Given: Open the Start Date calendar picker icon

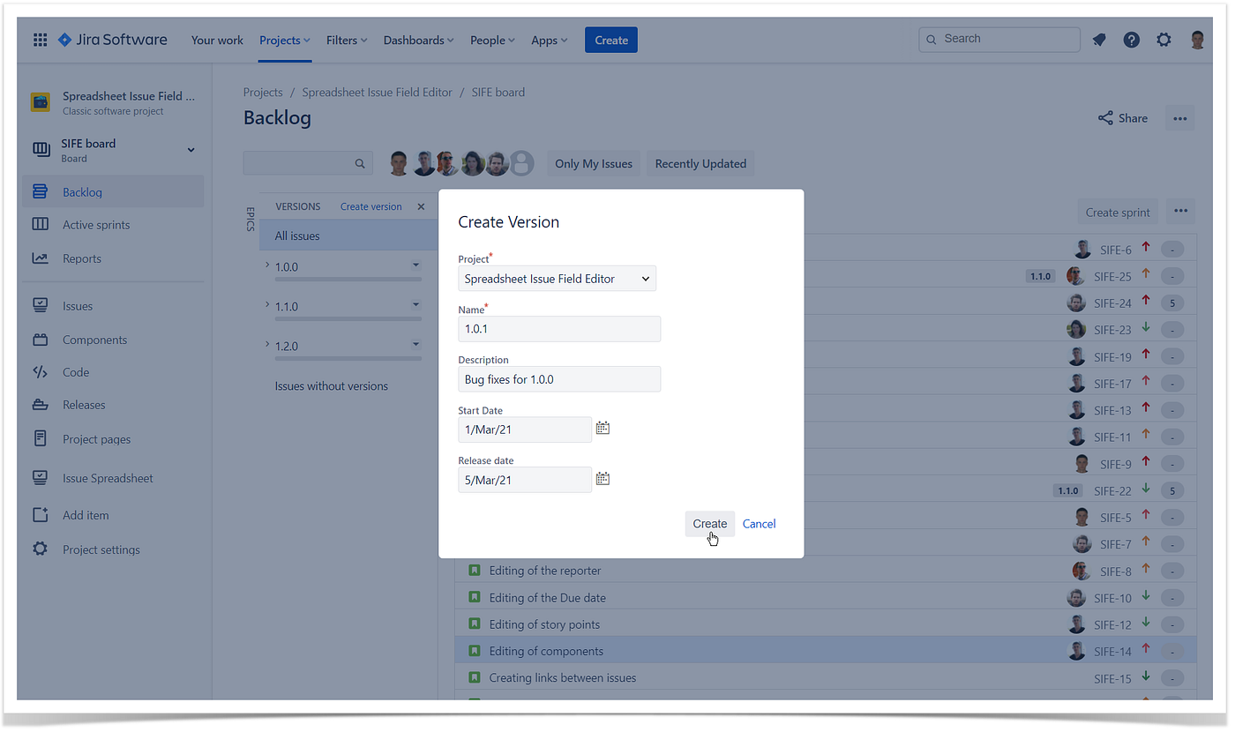Looking at the screenshot, I should click(x=603, y=428).
